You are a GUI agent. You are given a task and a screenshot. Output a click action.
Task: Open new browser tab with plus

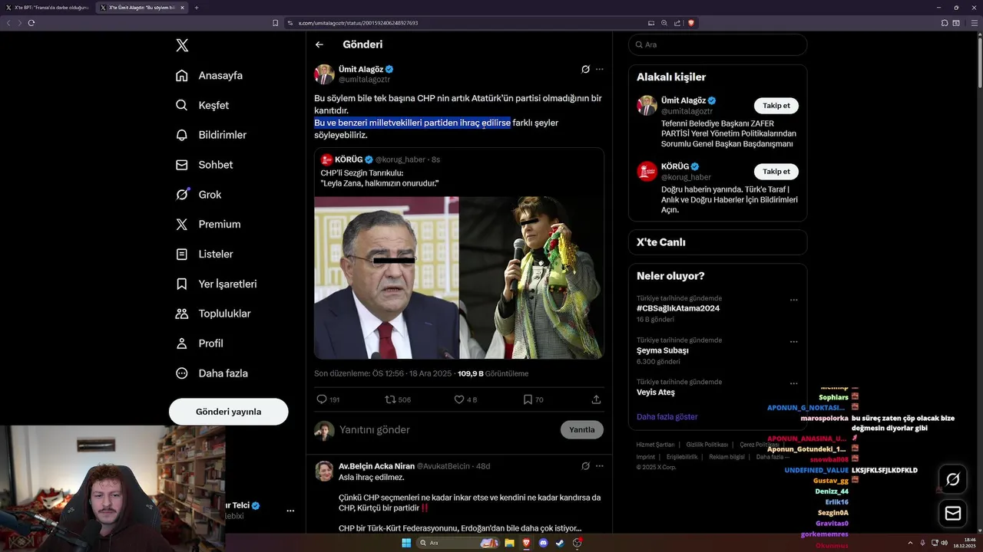[197, 8]
